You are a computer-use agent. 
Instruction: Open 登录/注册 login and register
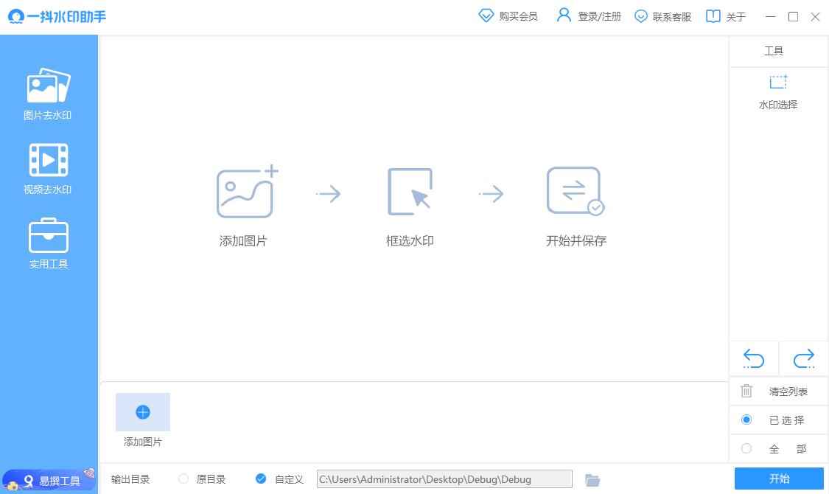coord(589,16)
